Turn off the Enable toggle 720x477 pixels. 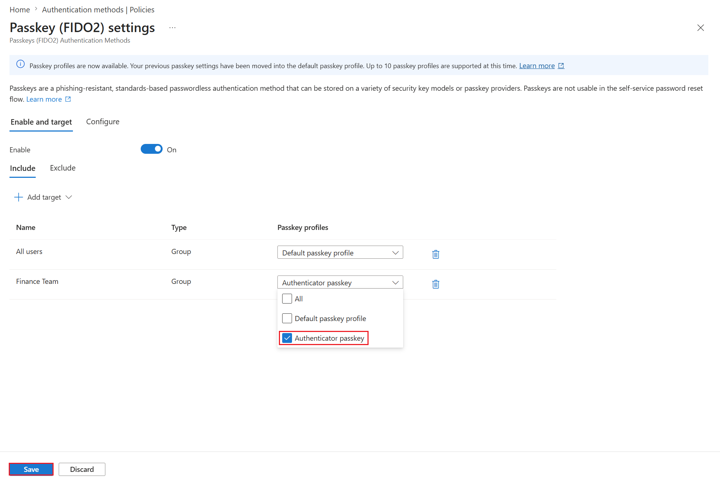152,149
